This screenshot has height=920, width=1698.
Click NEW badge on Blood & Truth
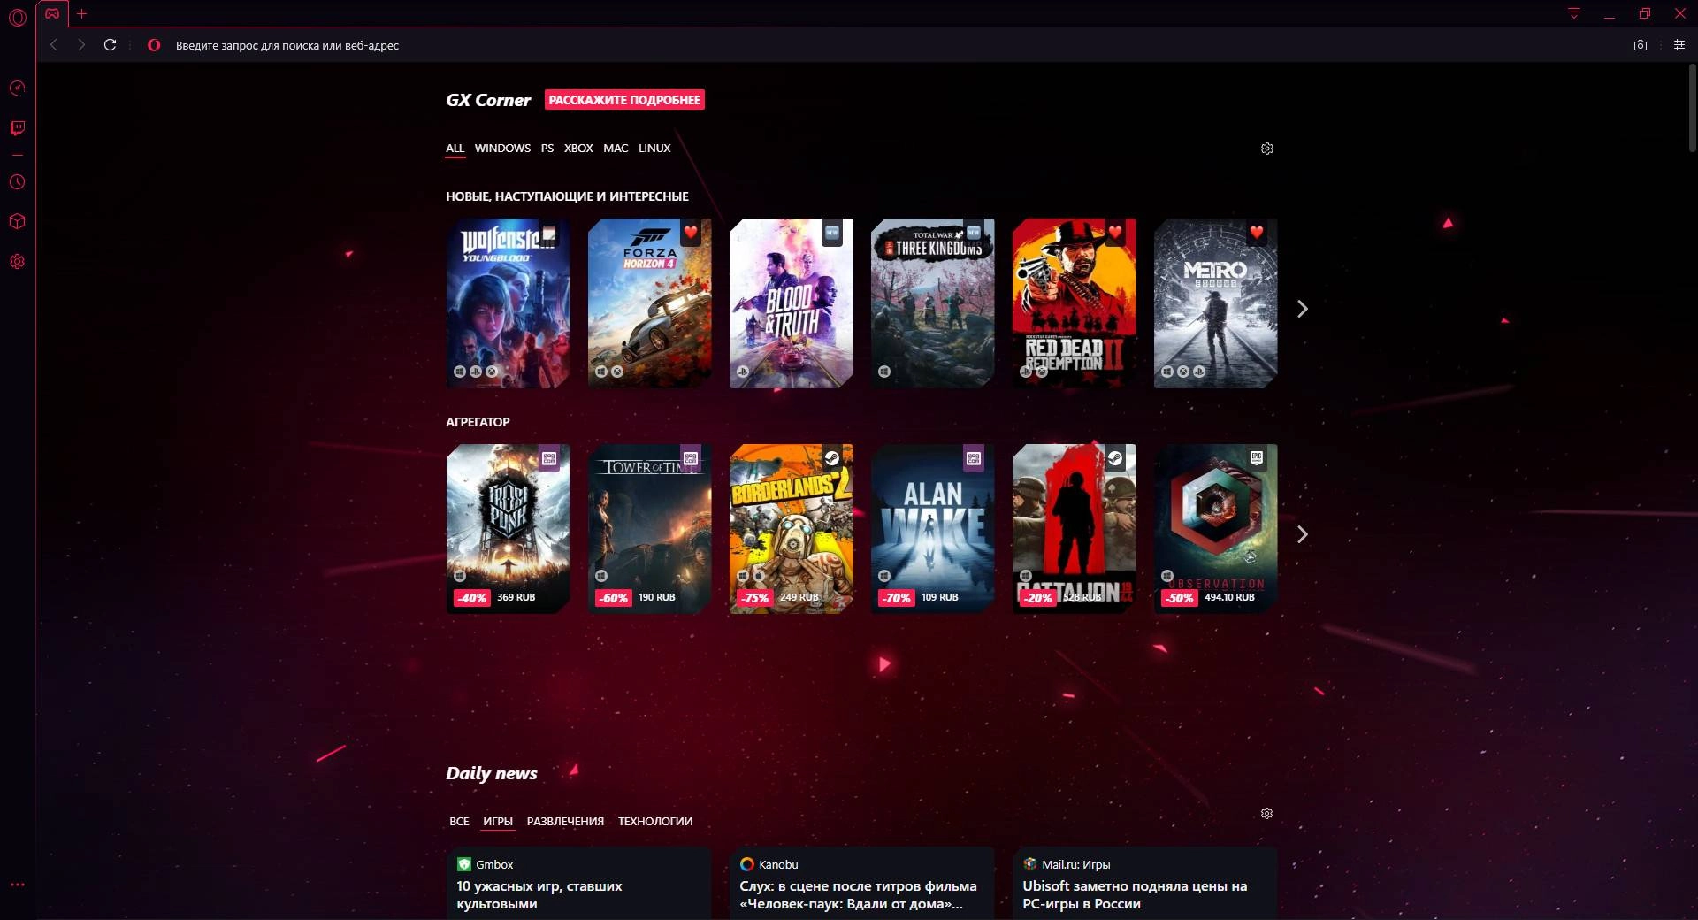click(x=832, y=233)
